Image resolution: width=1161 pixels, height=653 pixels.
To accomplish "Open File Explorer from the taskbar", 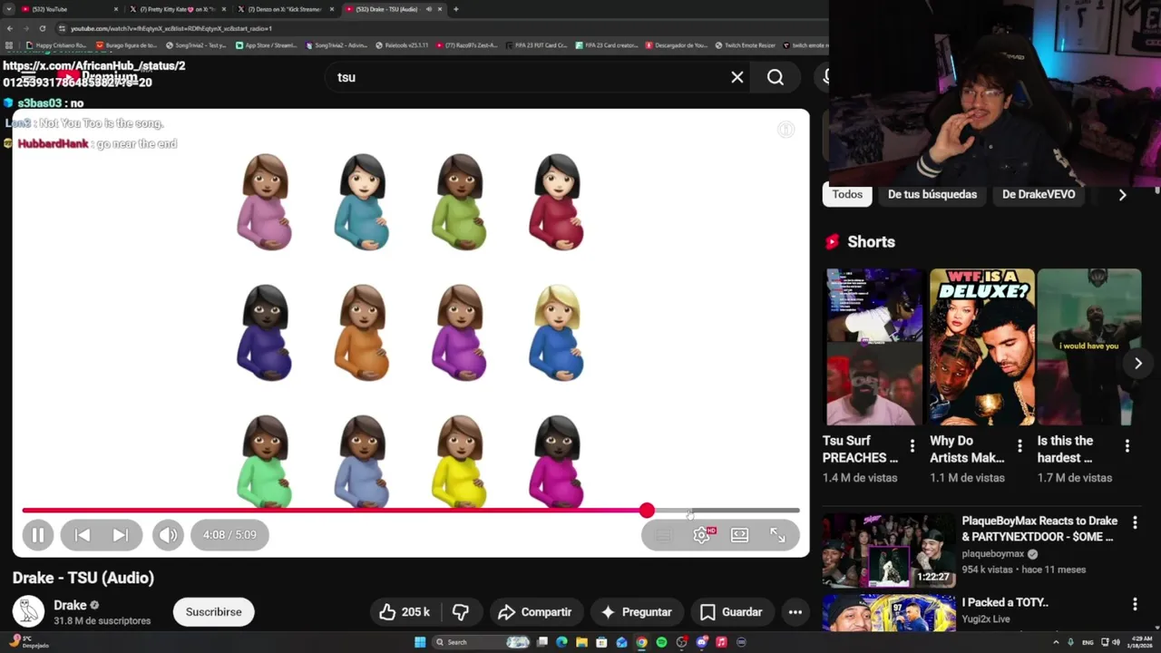I will [581, 642].
